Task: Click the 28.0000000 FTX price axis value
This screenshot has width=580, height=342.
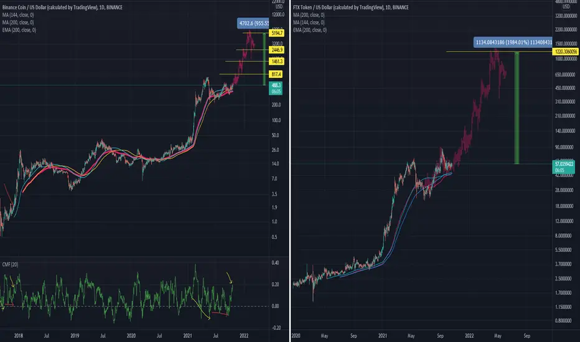Action: pyautogui.click(x=564, y=190)
